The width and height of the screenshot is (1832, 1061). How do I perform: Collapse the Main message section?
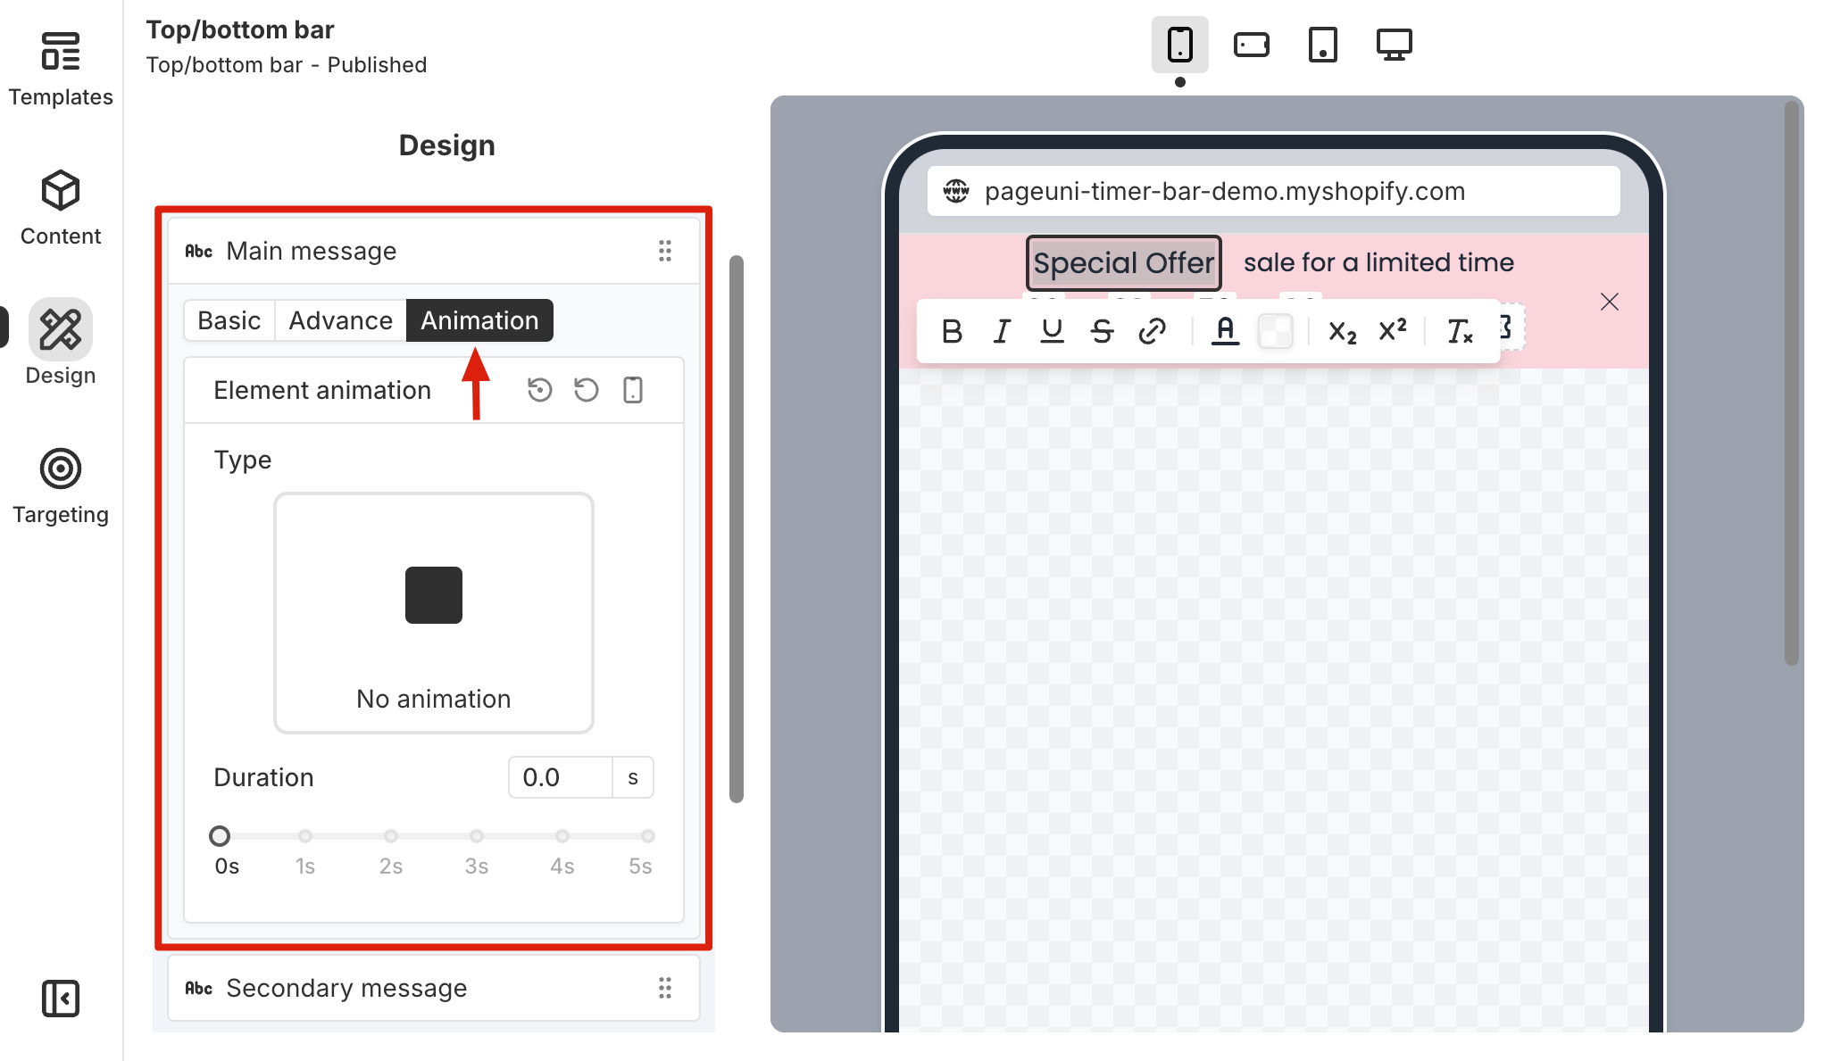tap(434, 251)
